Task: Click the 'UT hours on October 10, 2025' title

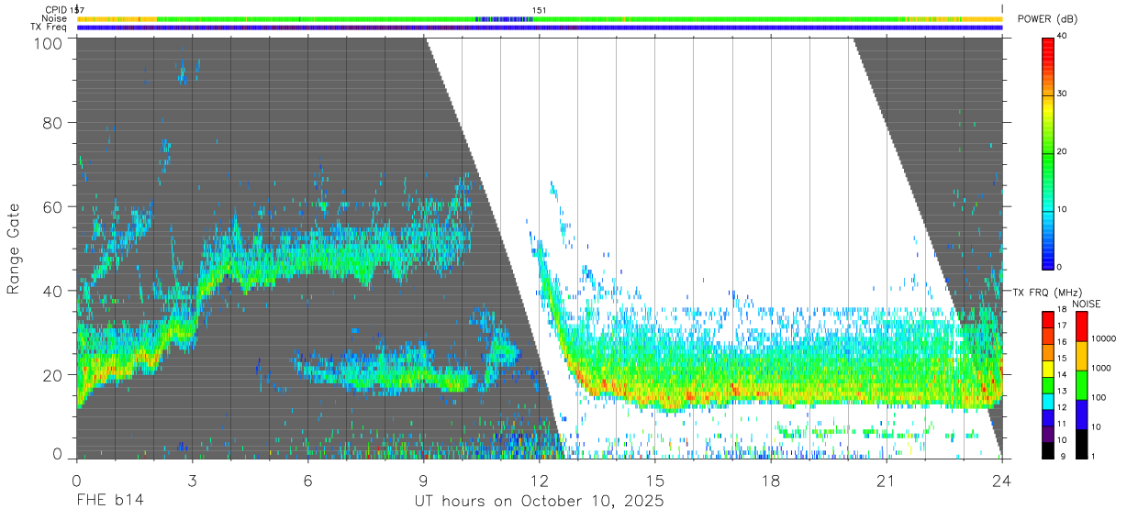Action: pyautogui.click(x=538, y=502)
